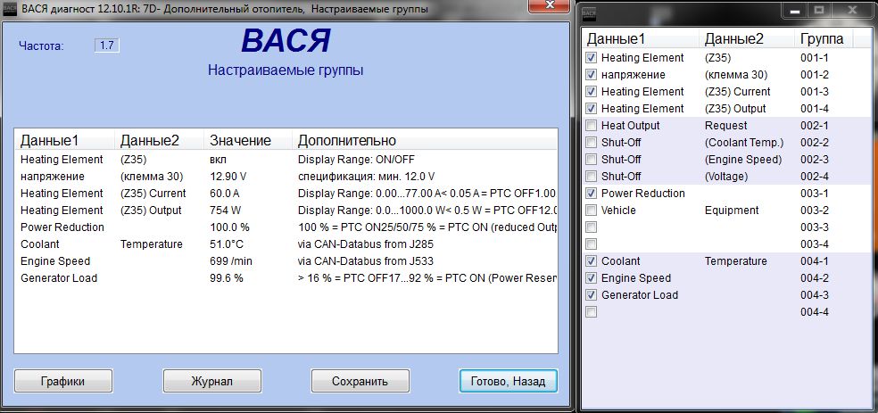
Task: Select the value 51.0°C
Action: click(x=227, y=244)
